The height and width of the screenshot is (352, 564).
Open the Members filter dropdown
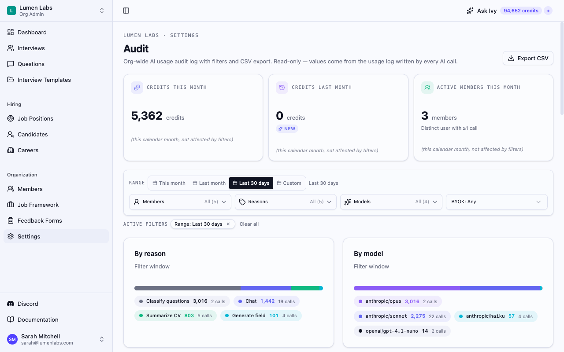coord(180,202)
